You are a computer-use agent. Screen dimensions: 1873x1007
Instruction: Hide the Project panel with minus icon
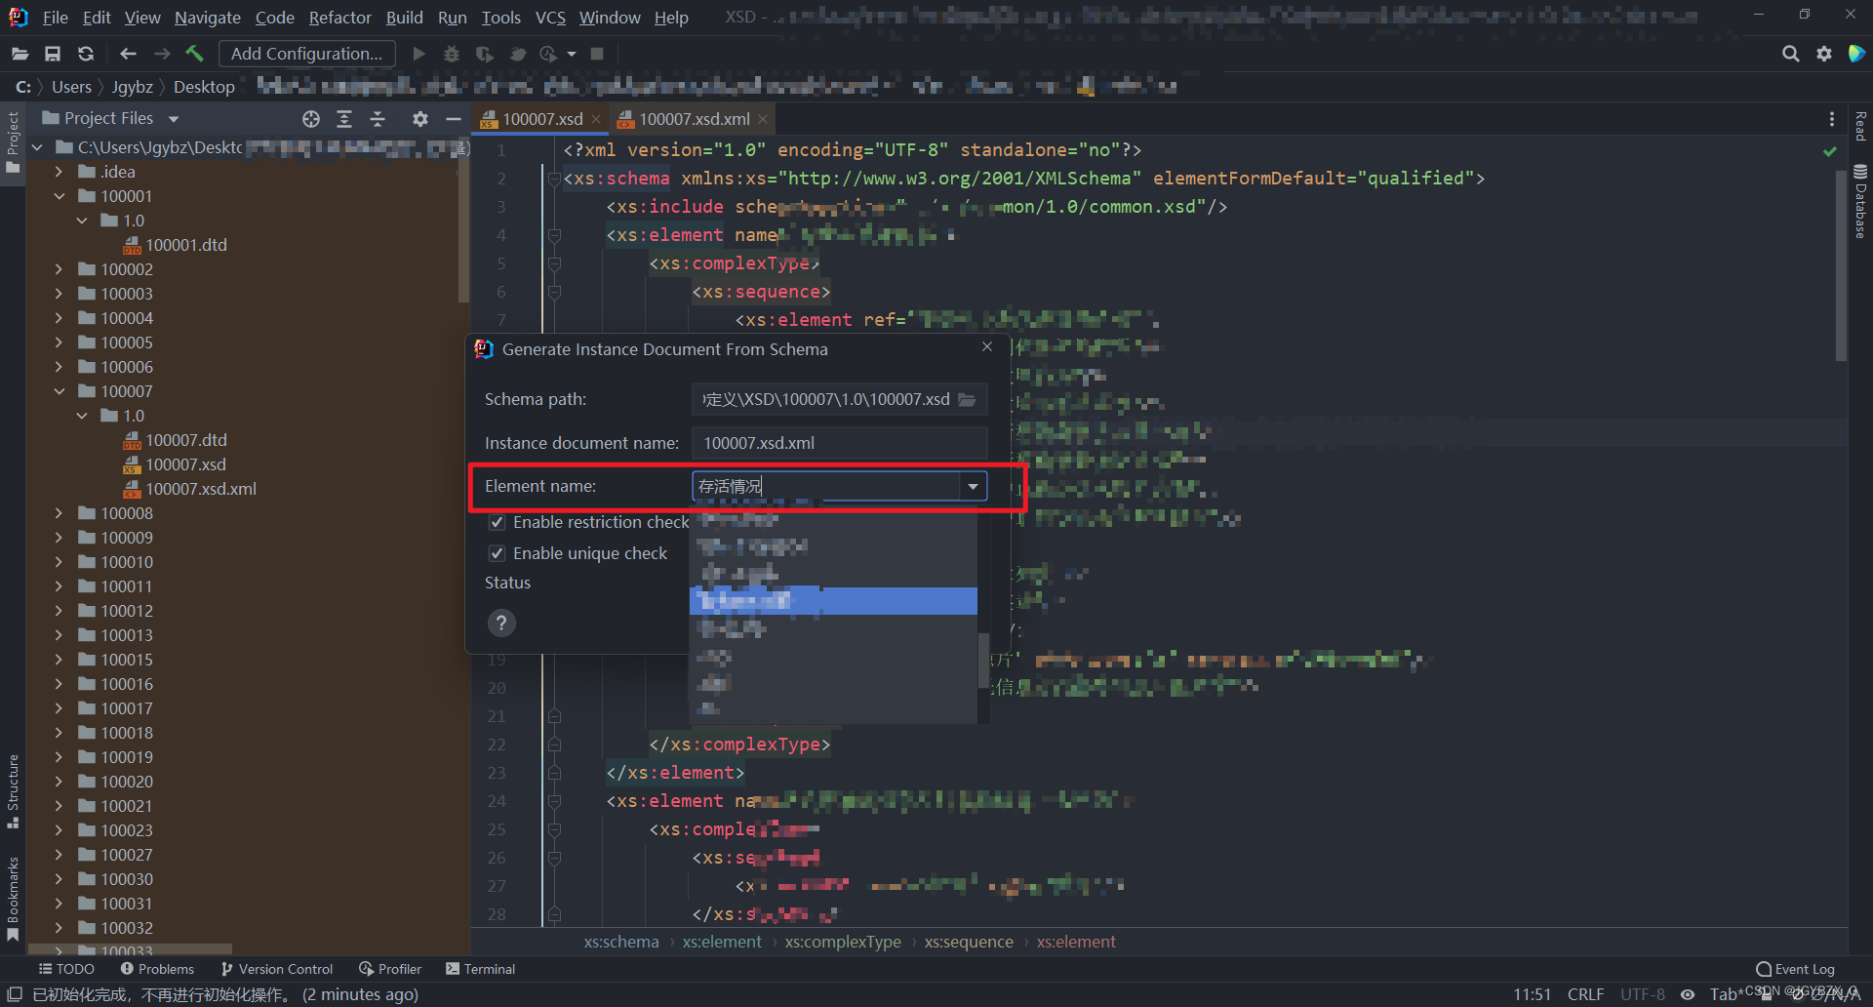click(453, 119)
